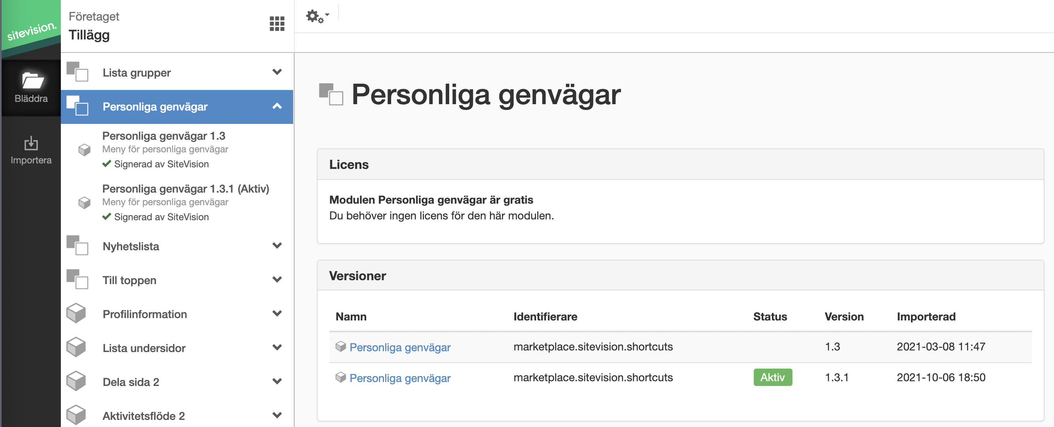This screenshot has height=427, width=1054.
Task: Click the Profilinformation cube icon
Action: click(x=76, y=313)
